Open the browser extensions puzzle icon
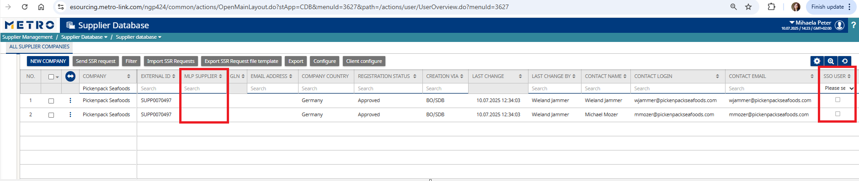The height and width of the screenshot is (181, 859). 772,7
